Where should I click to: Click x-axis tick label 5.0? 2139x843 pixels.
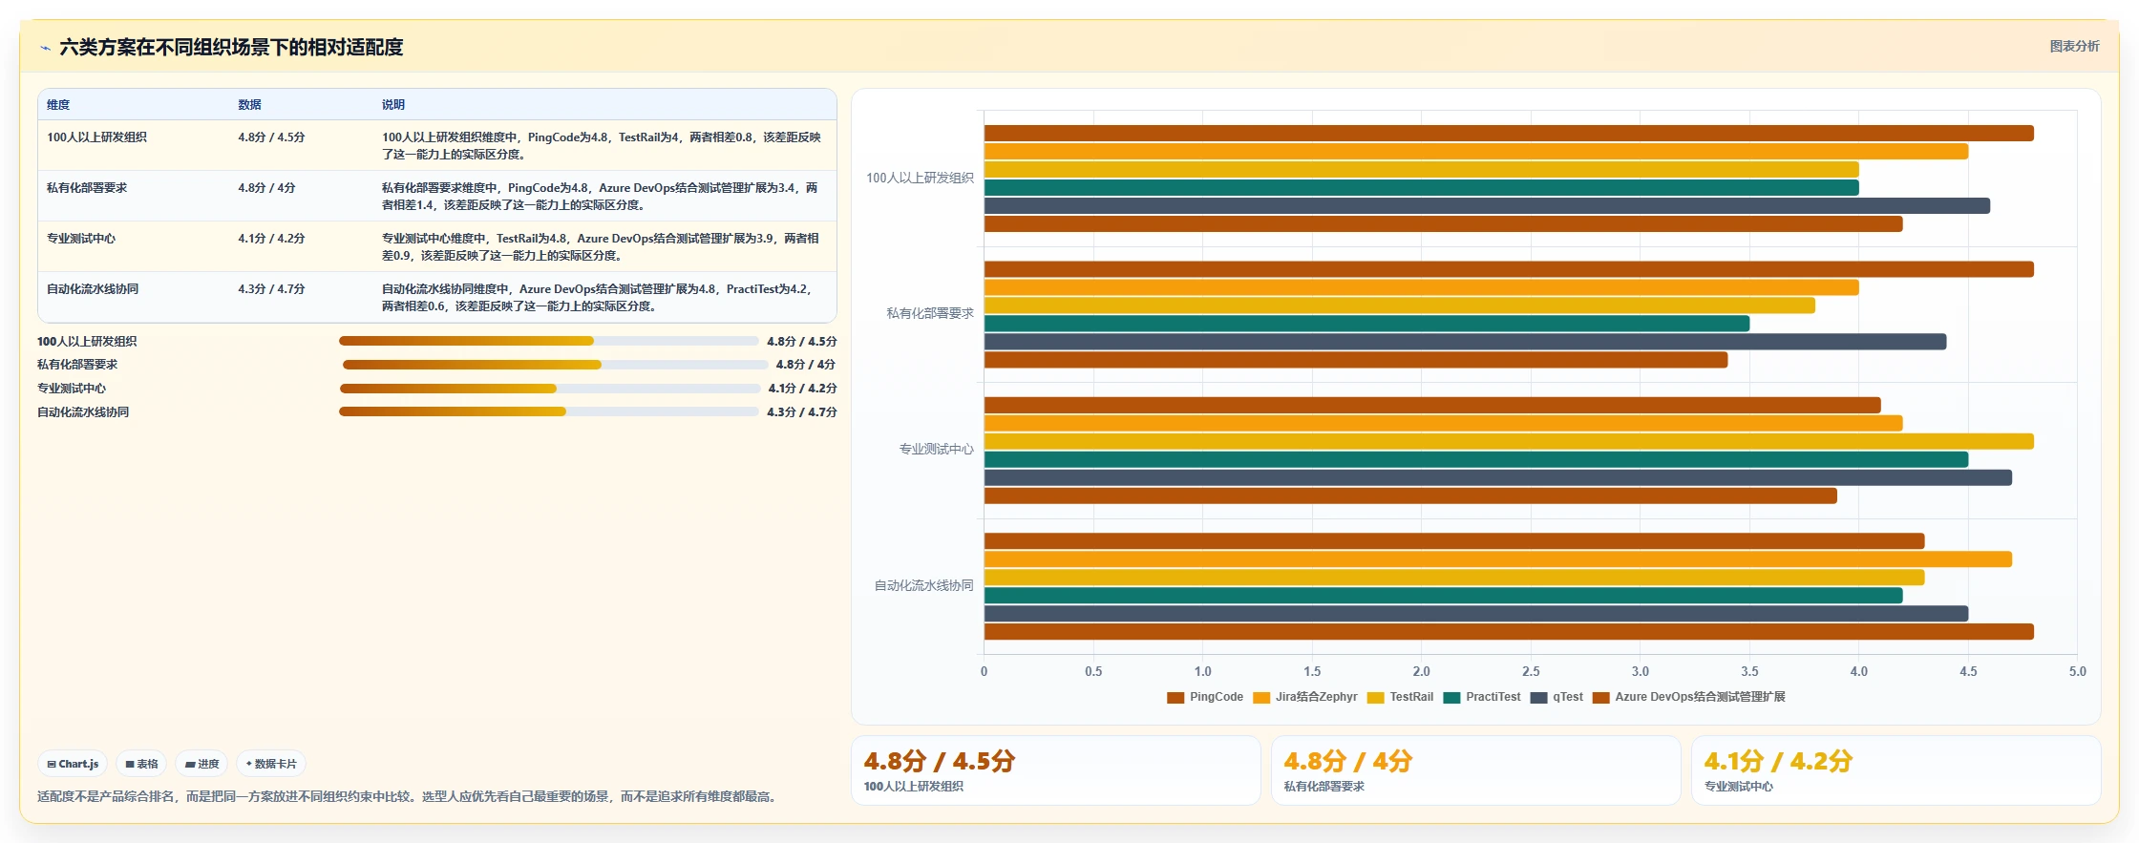coord(2078,672)
